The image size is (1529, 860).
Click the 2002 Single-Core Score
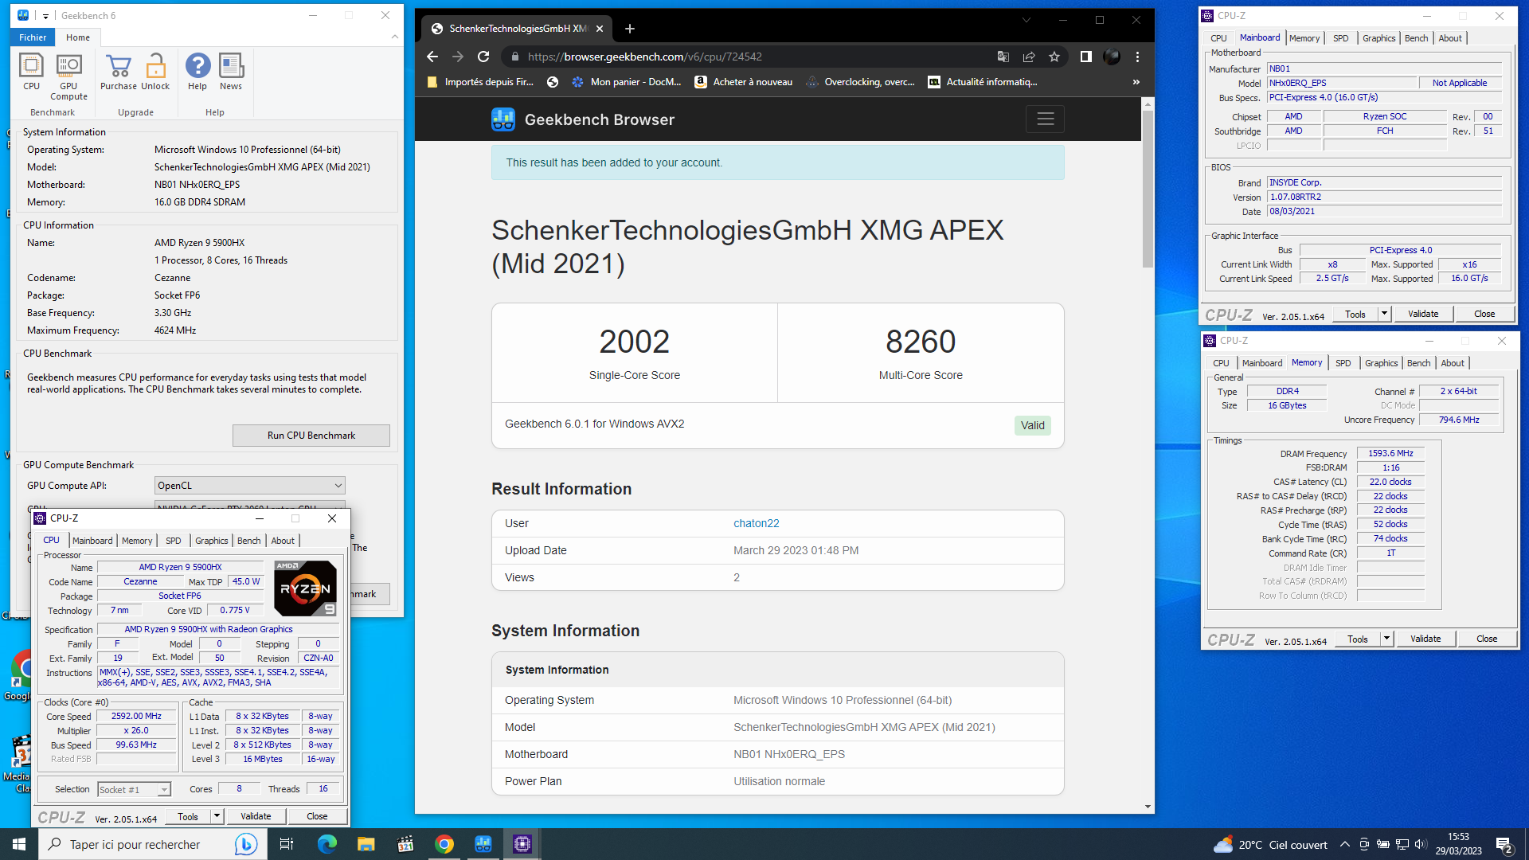point(635,342)
